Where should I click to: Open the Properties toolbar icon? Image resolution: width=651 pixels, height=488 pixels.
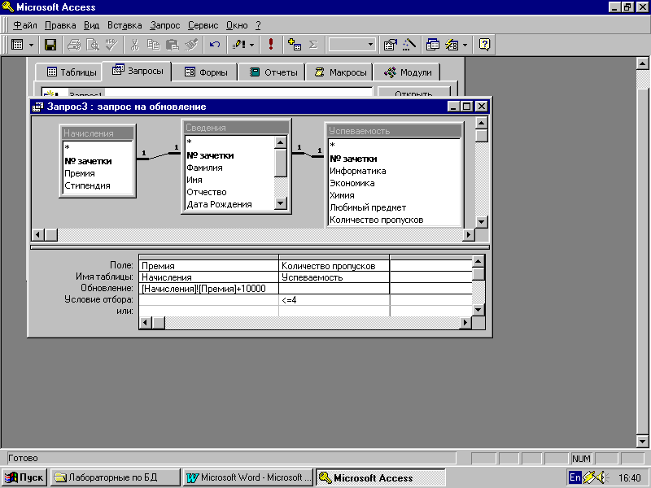[391, 45]
